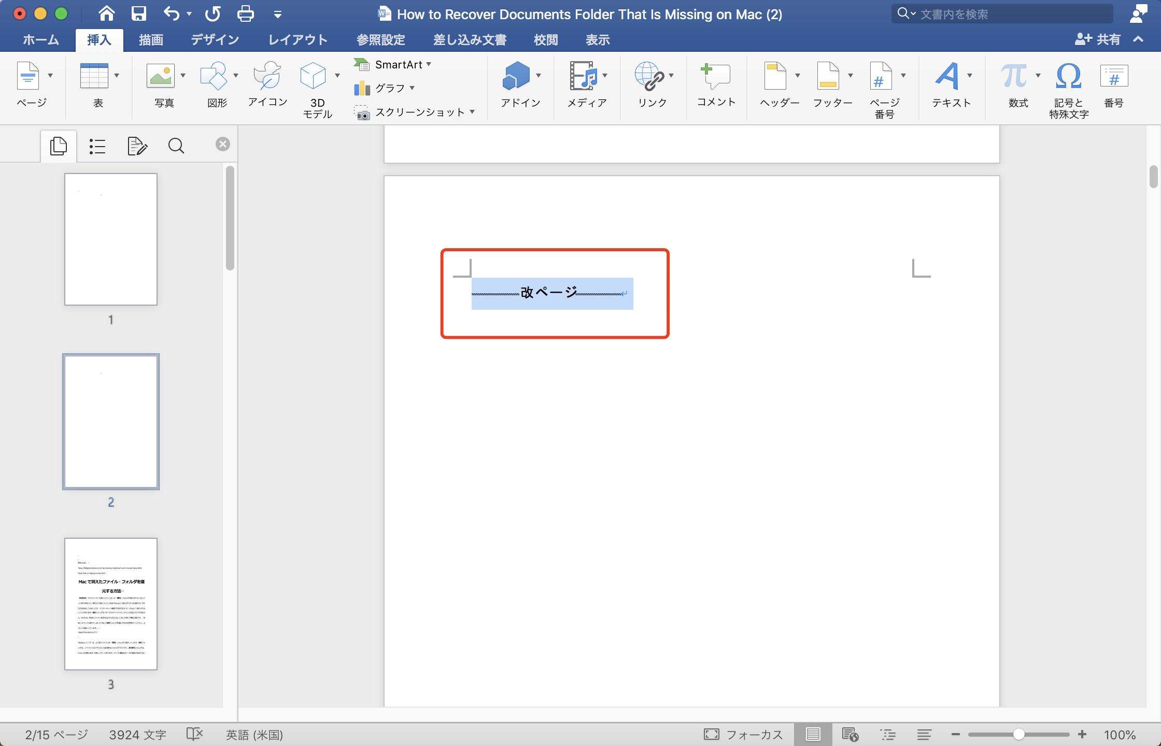1161x746 pixels.
Task: Open the symbols and special characters Omega icon
Action: pos(1068,77)
